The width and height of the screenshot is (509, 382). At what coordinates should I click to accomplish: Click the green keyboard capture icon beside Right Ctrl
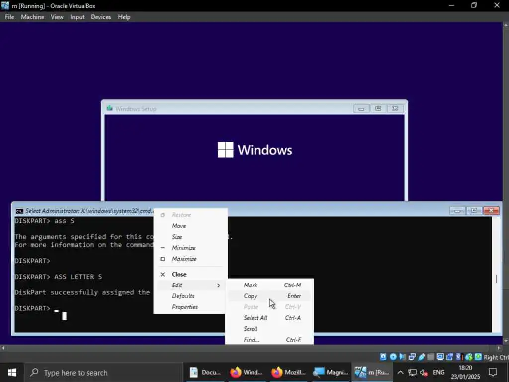[x=478, y=357]
